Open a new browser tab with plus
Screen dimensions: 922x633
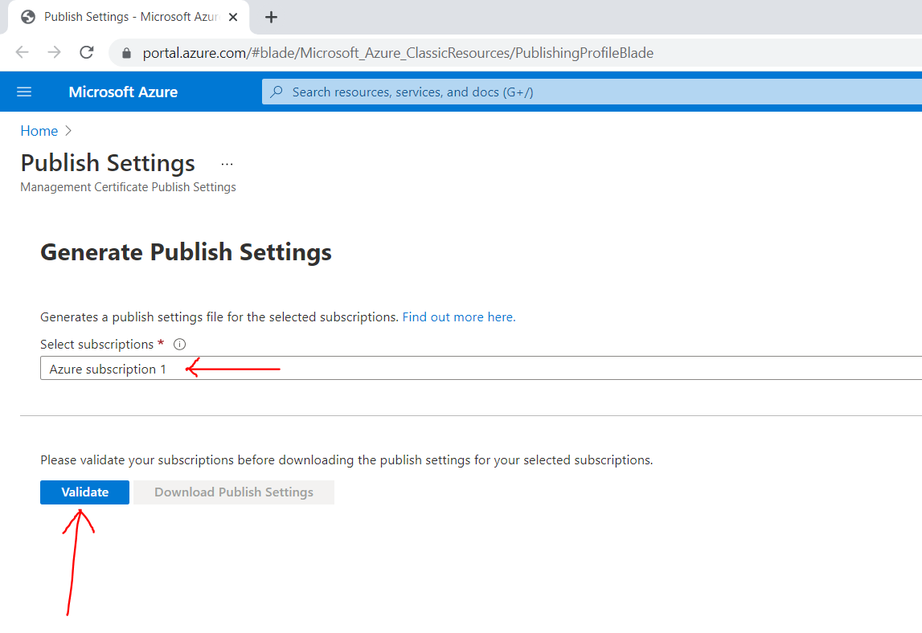(x=271, y=17)
